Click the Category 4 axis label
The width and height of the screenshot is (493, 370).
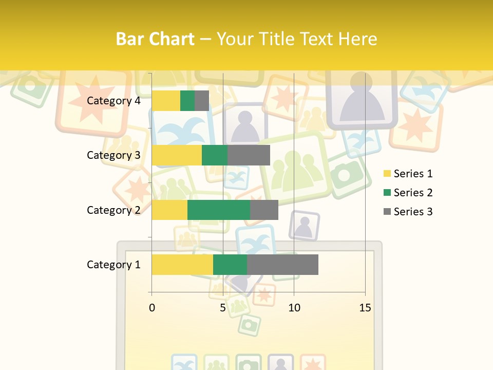tap(113, 101)
